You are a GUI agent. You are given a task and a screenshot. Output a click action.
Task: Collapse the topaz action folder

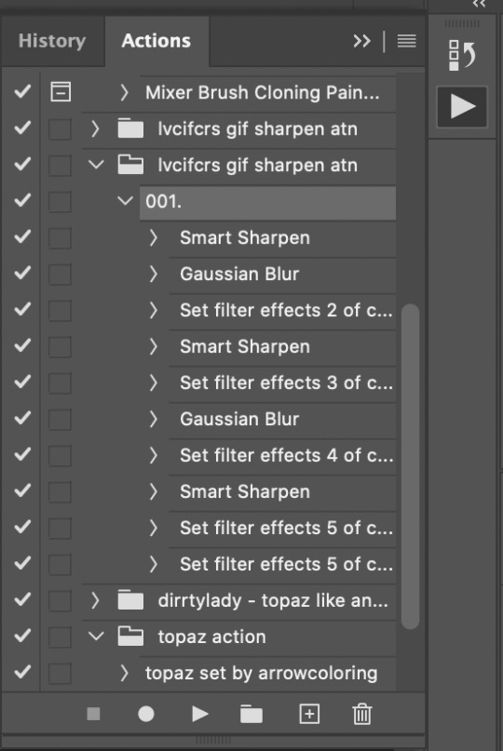coord(96,637)
